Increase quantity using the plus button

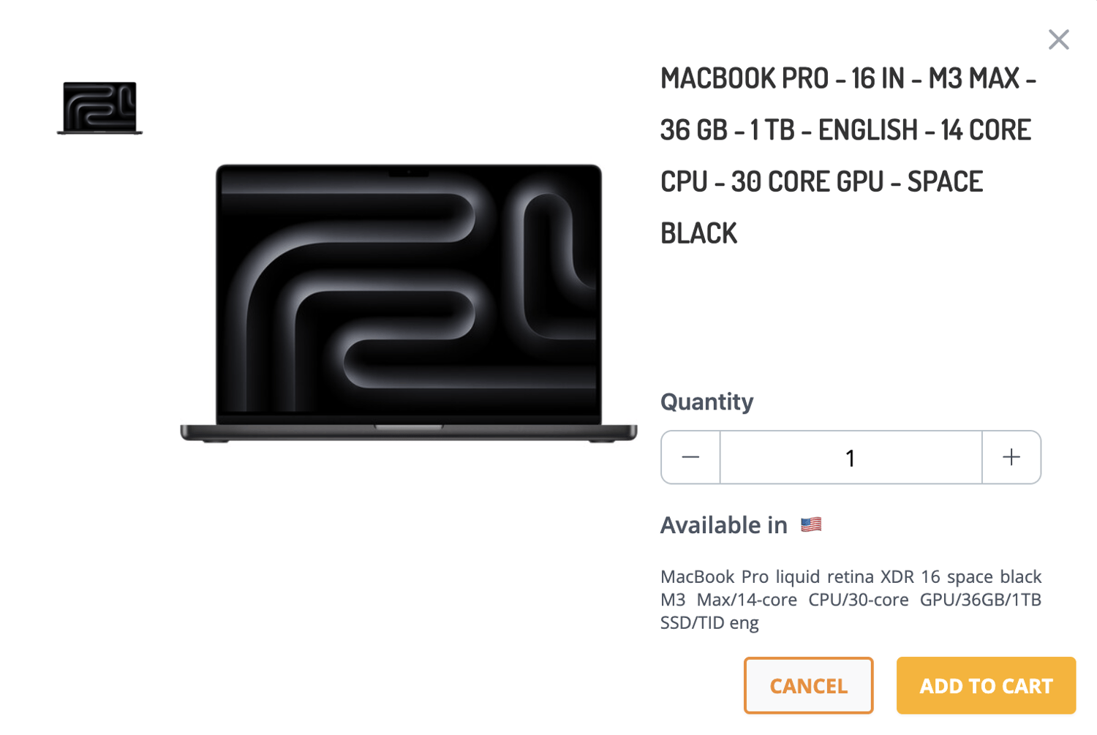[x=1011, y=458]
